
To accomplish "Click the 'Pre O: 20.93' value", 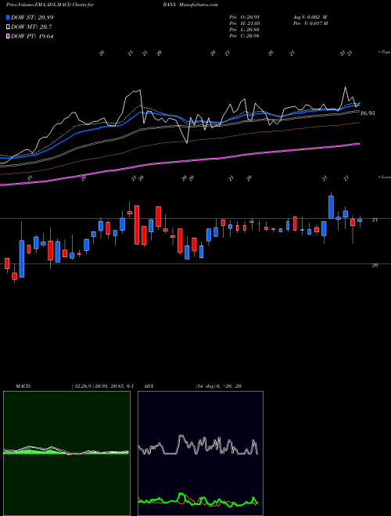I will [244, 17].
